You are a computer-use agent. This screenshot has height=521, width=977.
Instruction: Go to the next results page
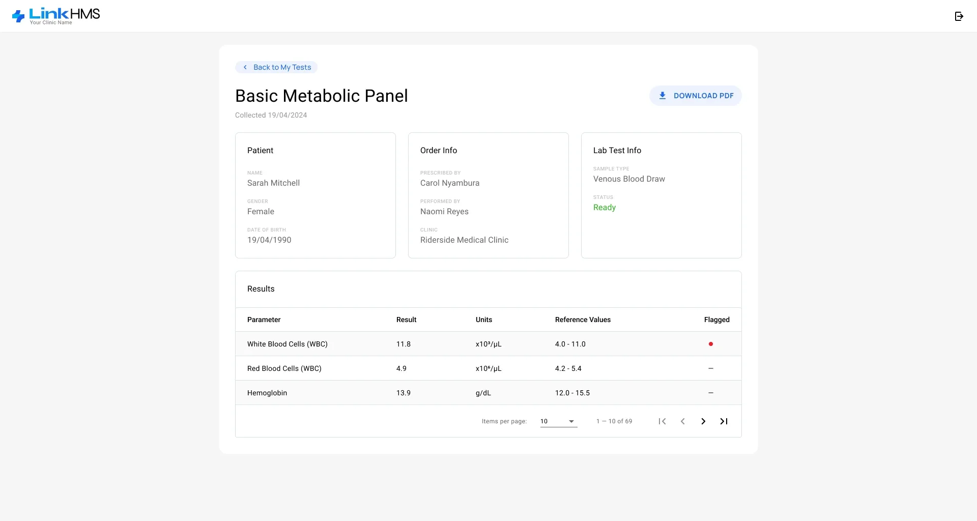click(x=703, y=421)
